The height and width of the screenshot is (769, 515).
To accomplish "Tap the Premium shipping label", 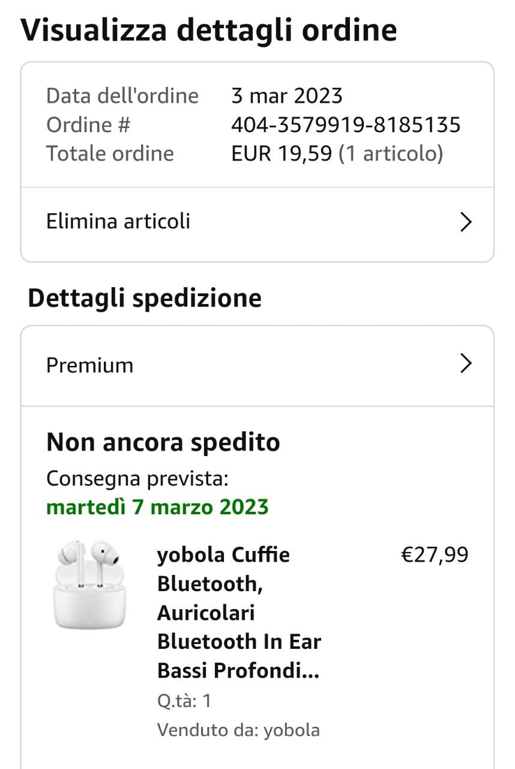I will coord(90,365).
